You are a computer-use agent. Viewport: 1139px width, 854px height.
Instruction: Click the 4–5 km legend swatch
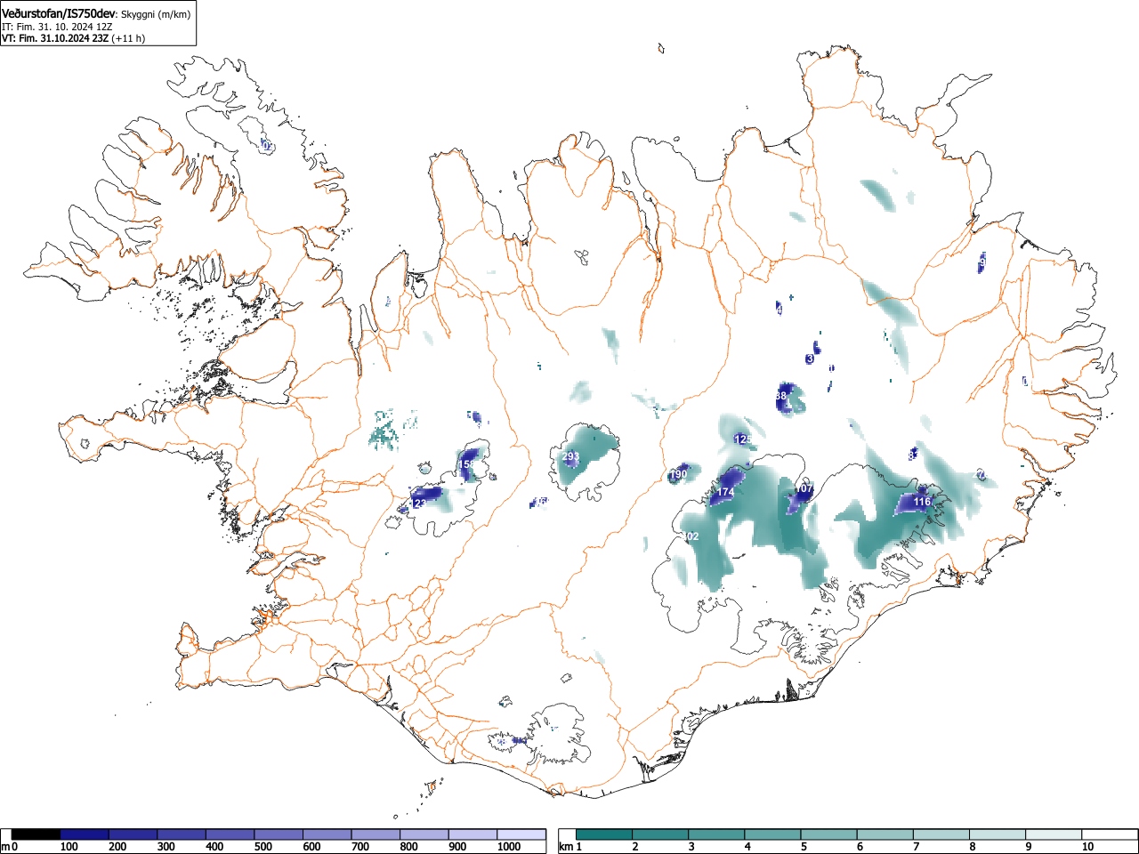coord(772,834)
